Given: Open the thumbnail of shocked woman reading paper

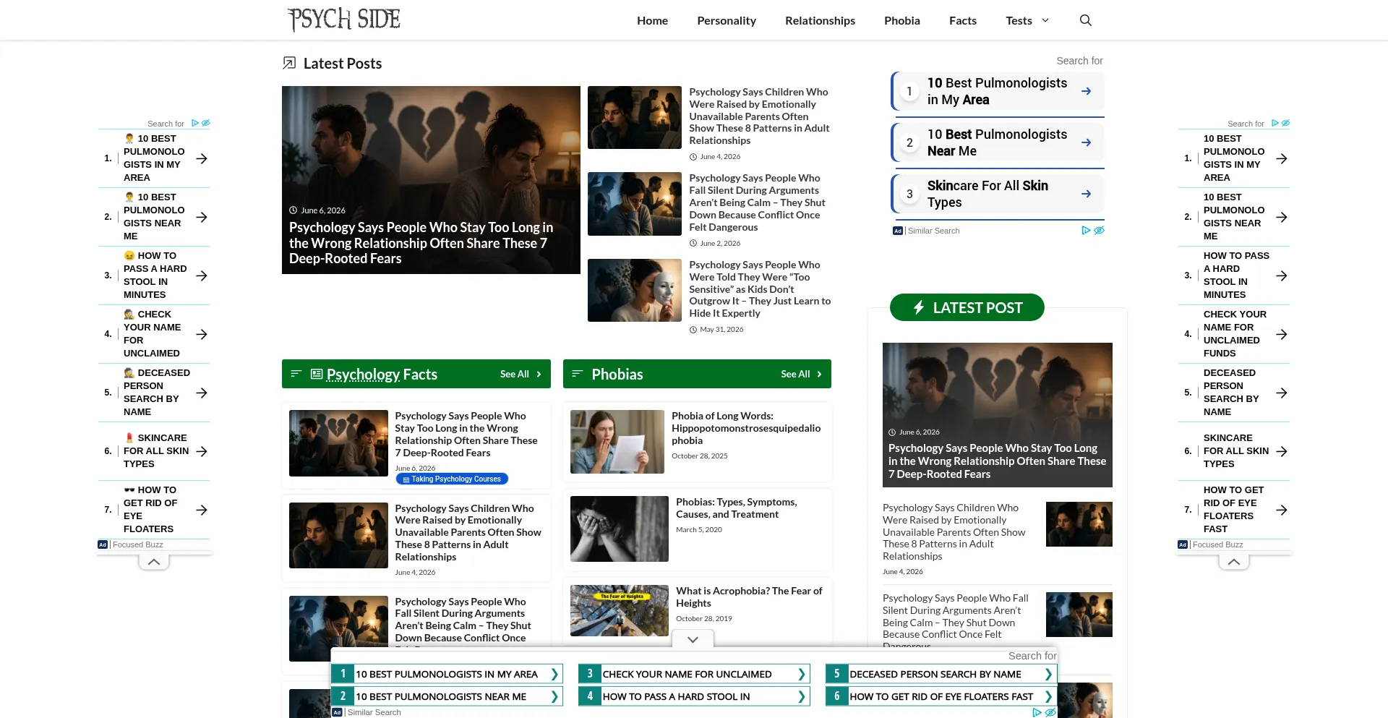Looking at the screenshot, I should 617,442.
